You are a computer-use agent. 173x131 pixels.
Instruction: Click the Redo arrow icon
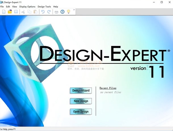(49, 12)
